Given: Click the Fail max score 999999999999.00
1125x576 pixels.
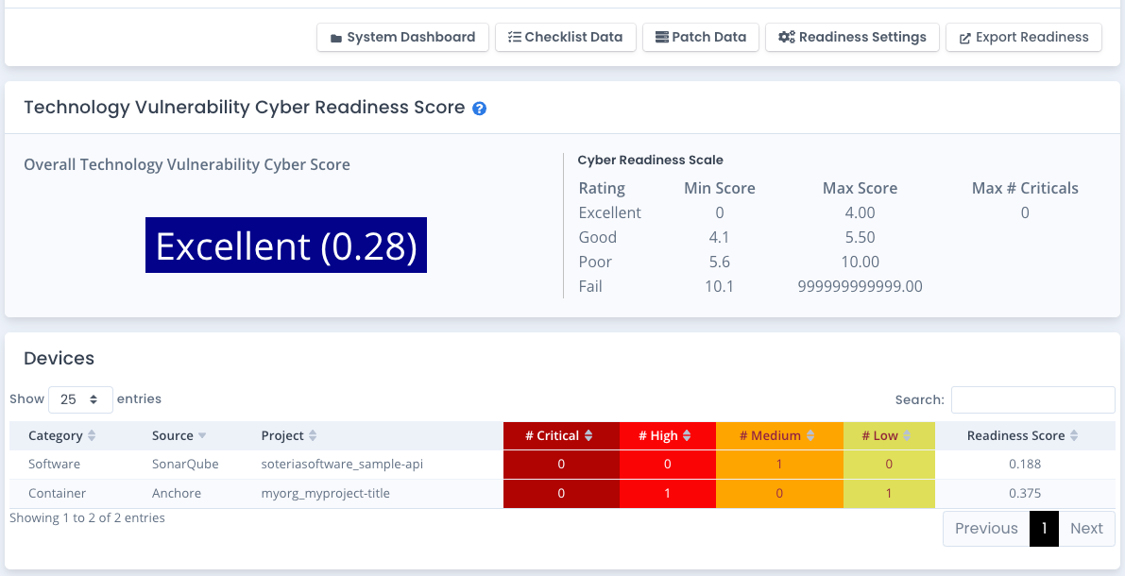Looking at the screenshot, I should 860,287.
